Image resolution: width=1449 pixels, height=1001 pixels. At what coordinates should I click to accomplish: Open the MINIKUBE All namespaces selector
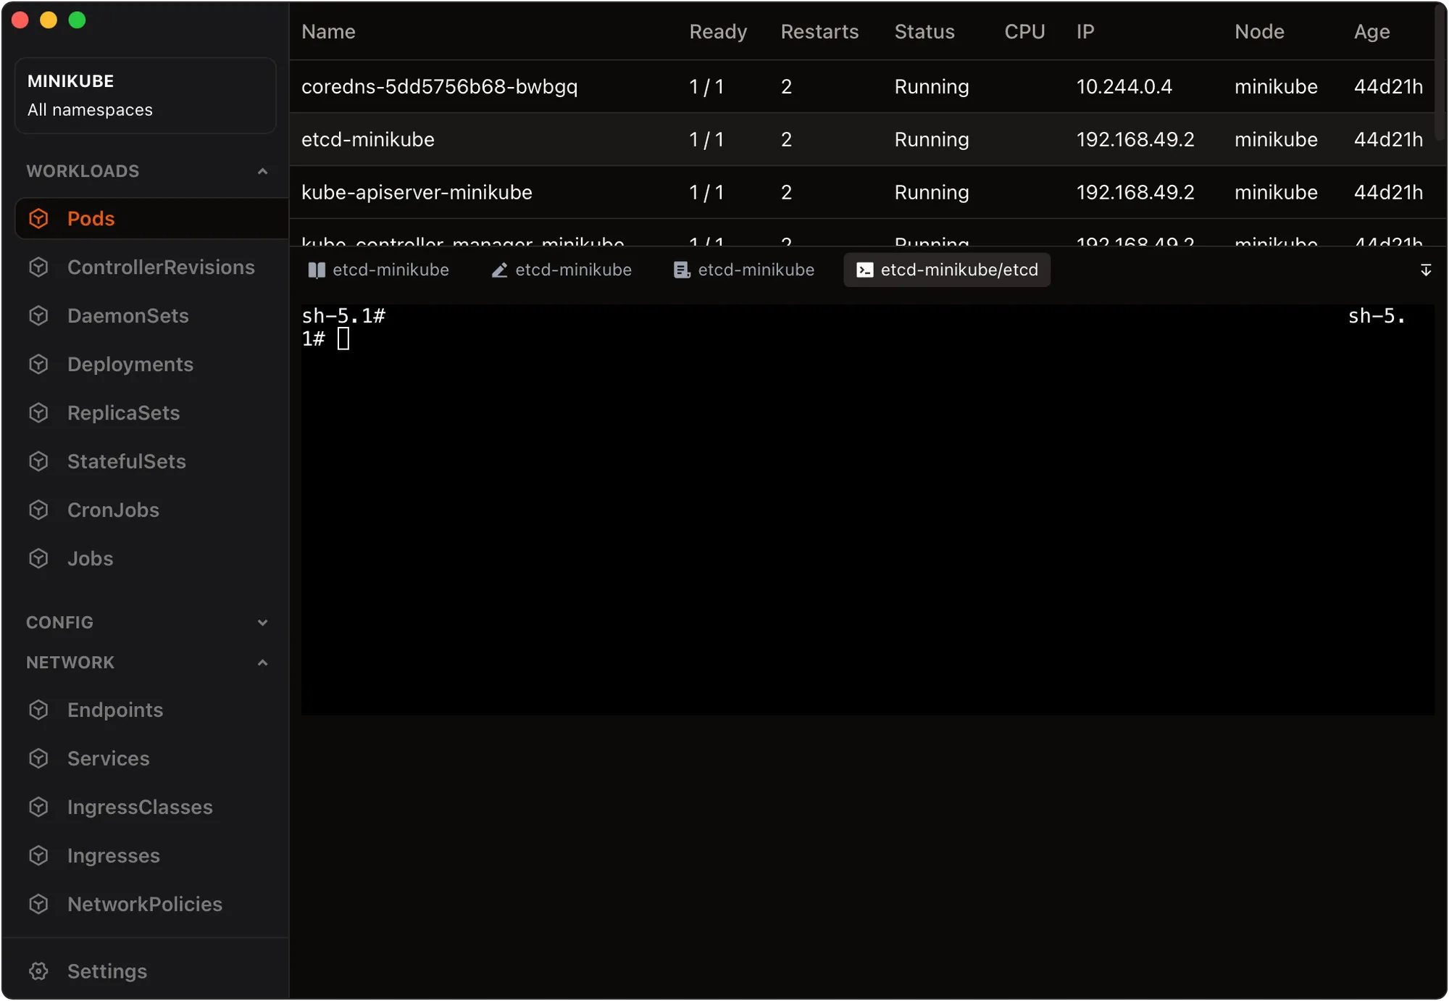pos(145,95)
